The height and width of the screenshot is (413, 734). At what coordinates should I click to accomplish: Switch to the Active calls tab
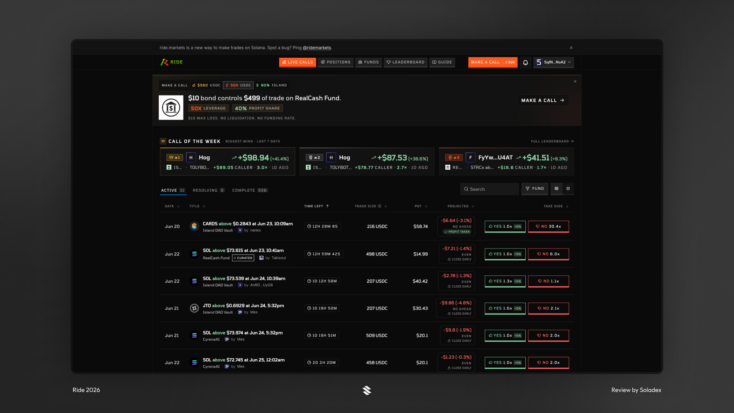[173, 190]
